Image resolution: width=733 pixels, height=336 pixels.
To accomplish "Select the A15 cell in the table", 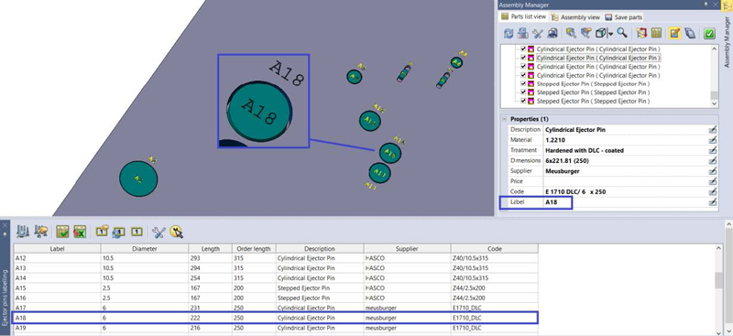I will 57,287.
